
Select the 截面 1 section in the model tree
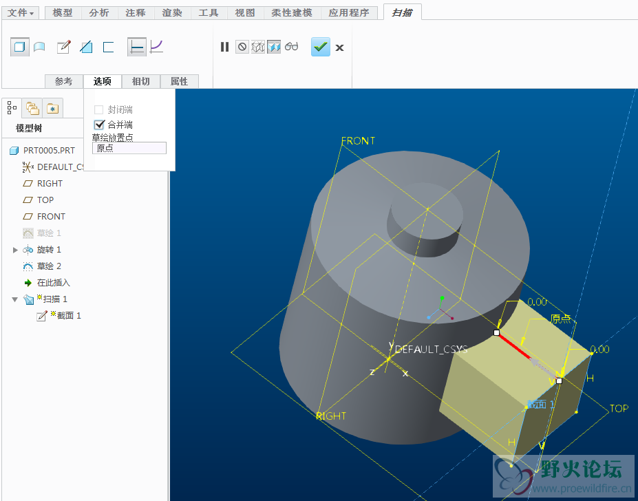(59, 316)
